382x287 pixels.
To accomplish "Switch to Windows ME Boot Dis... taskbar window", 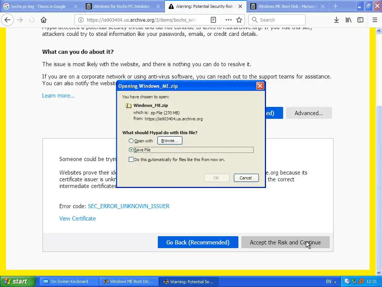I will coord(129,281).
